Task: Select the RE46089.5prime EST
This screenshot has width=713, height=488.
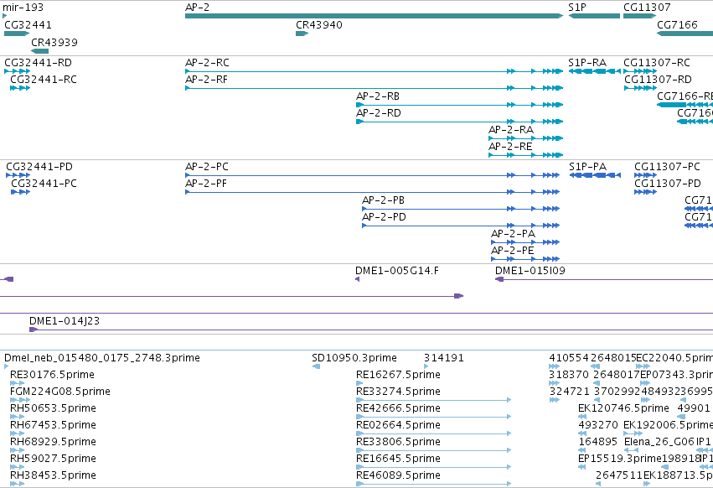Action: point(434,484)
